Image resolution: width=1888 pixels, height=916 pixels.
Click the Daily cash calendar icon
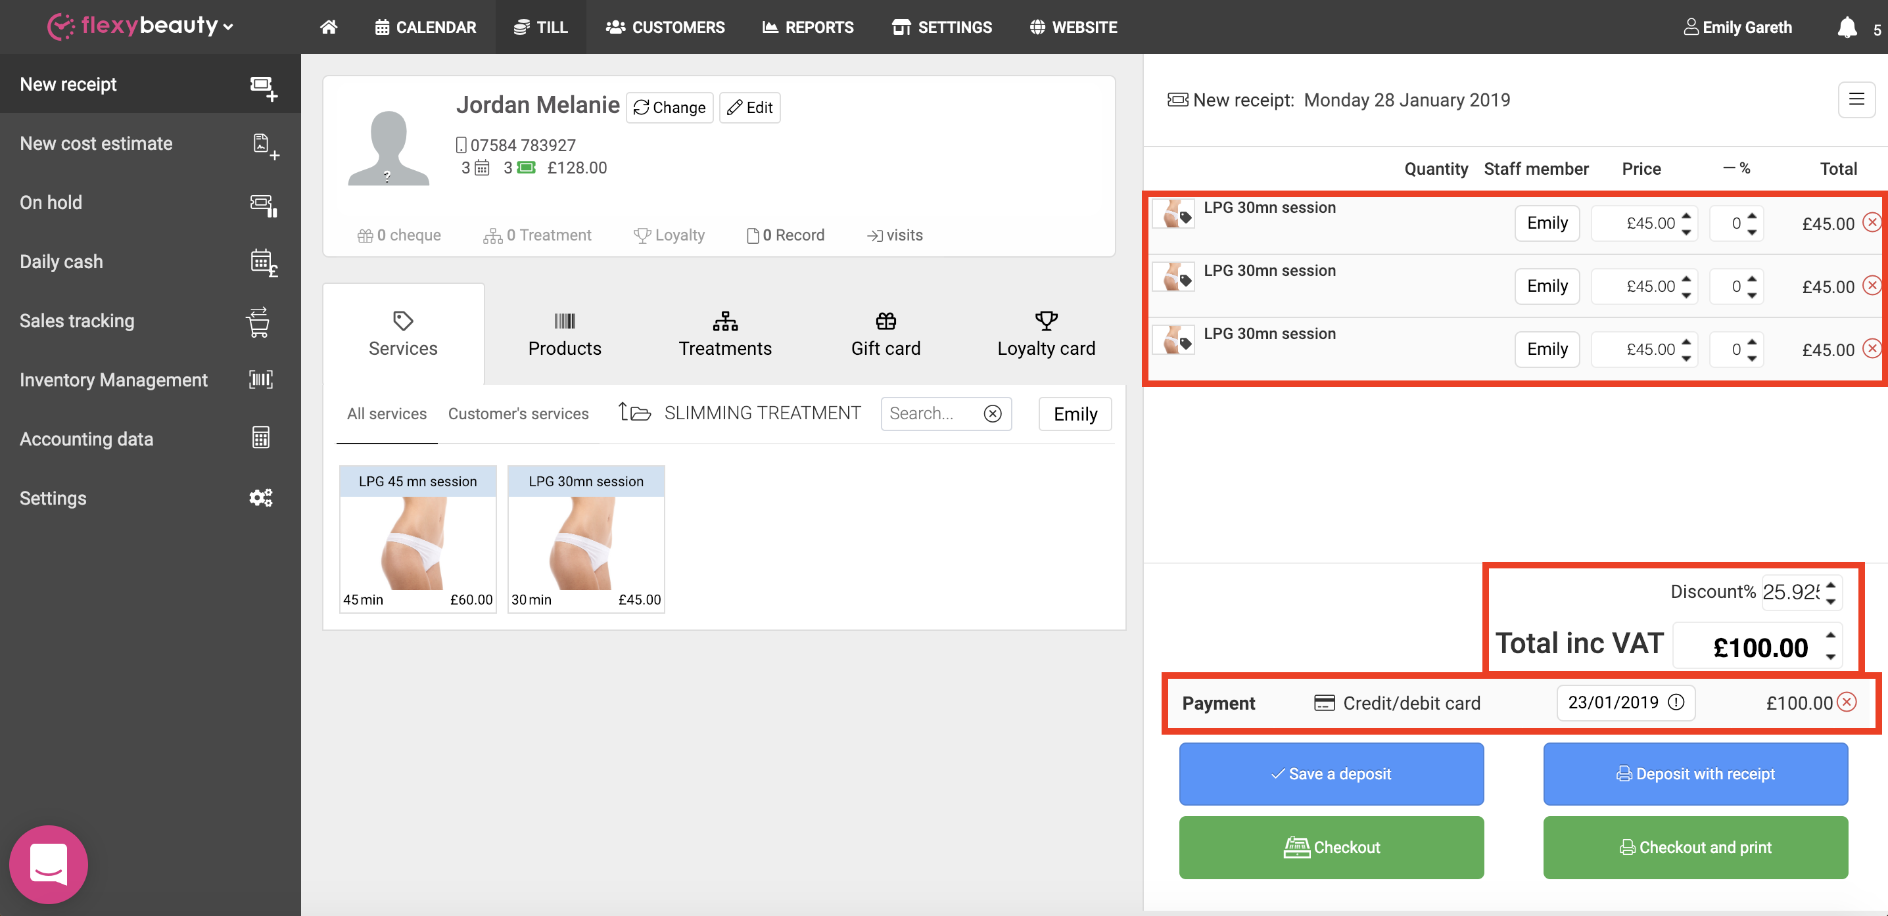point(264,263)
